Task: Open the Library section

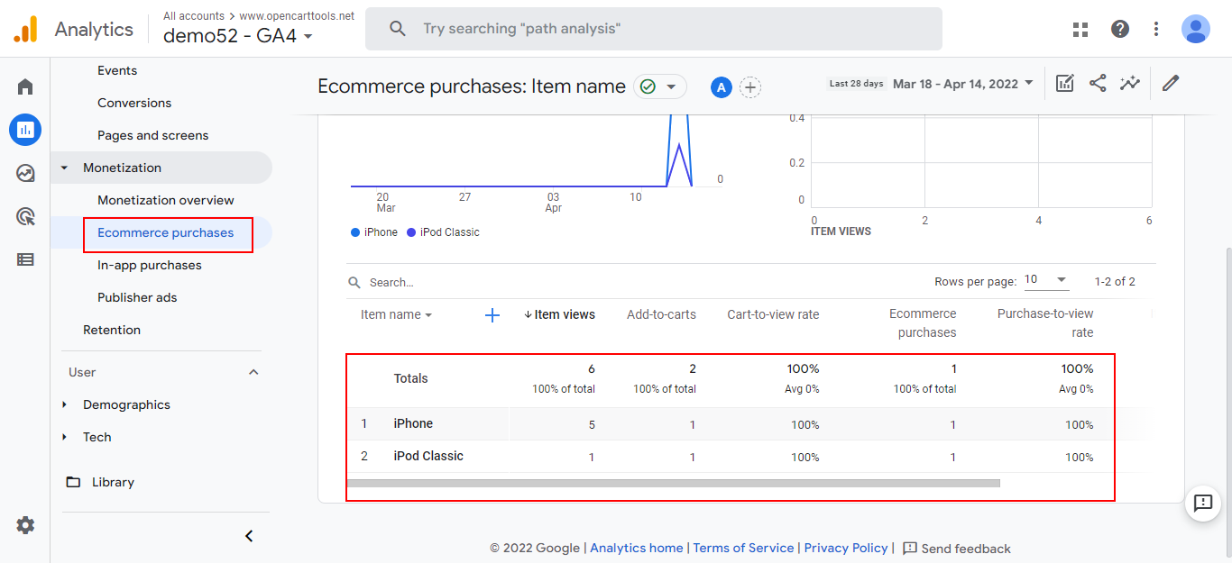Action: (x=113, y=482)
